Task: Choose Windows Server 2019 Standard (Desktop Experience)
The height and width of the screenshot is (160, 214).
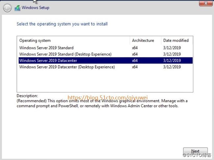Action: pyautogui.click(x=65, y=54)
